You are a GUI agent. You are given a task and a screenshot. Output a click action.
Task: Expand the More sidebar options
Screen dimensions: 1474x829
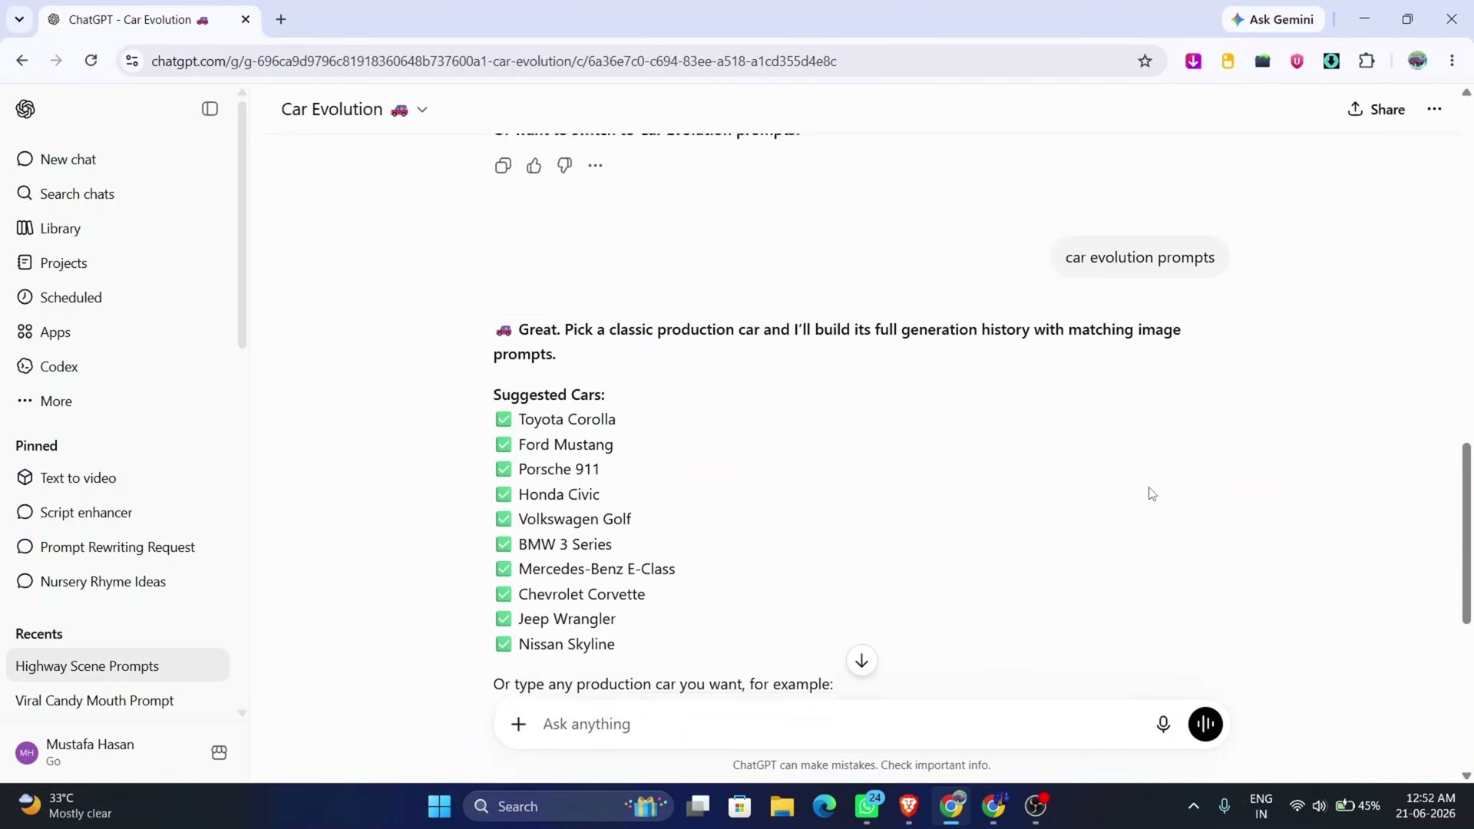coord(119,401)
